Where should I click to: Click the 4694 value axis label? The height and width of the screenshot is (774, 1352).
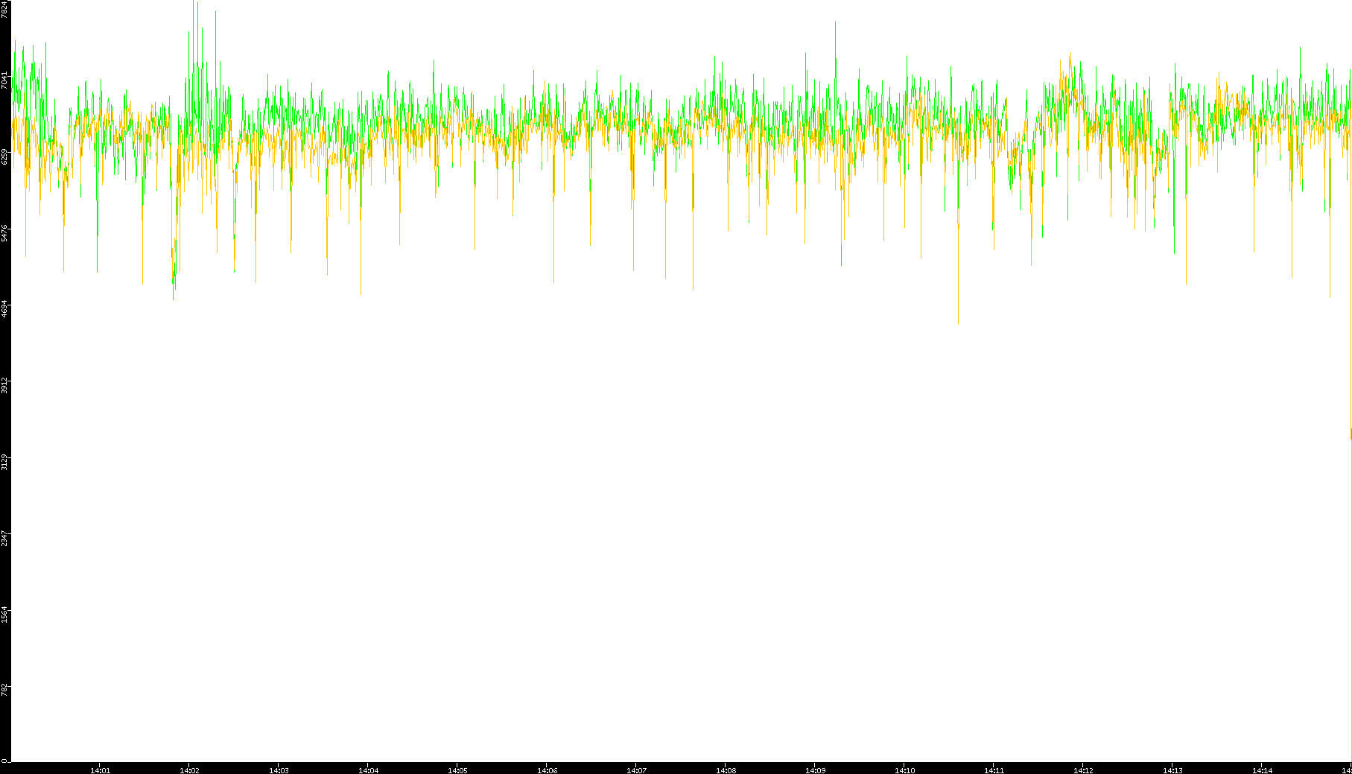pos(5,308)
